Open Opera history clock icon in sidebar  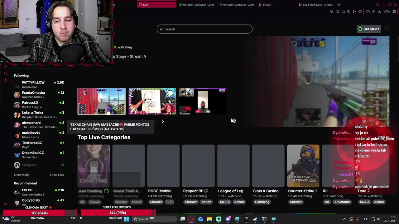point(5,66)
